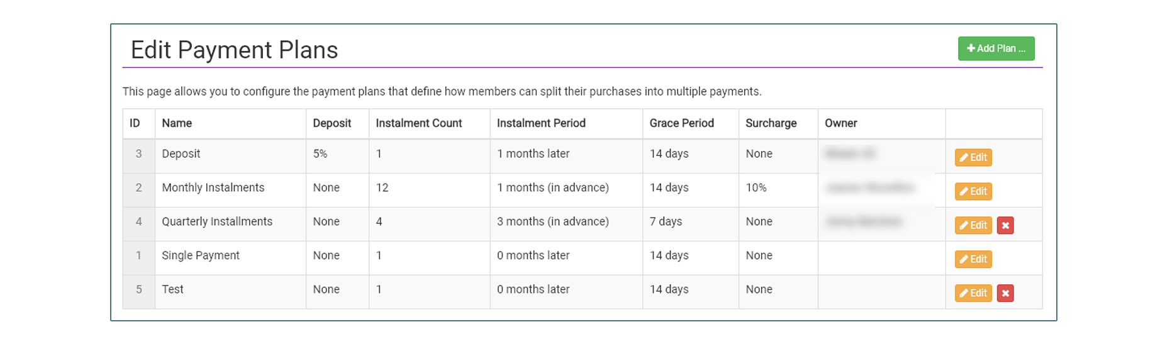Edit the Single Payment plan
Viewport: 1160px width, 339px height.
tap(973, 259)
